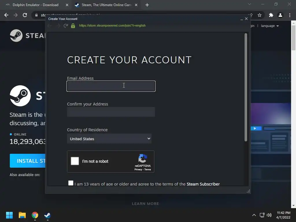296x222 pixels.
Task: Open reCAPTCHA Privacy link
Action: pyautogui.click(x=138, y=169)
